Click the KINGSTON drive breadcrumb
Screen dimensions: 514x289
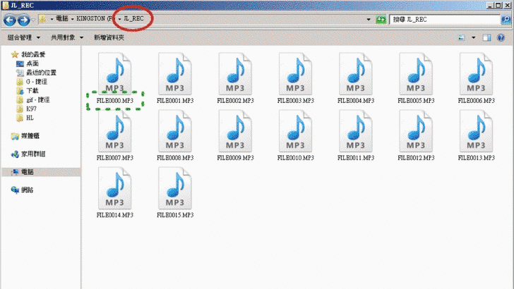tap(95, 18)
